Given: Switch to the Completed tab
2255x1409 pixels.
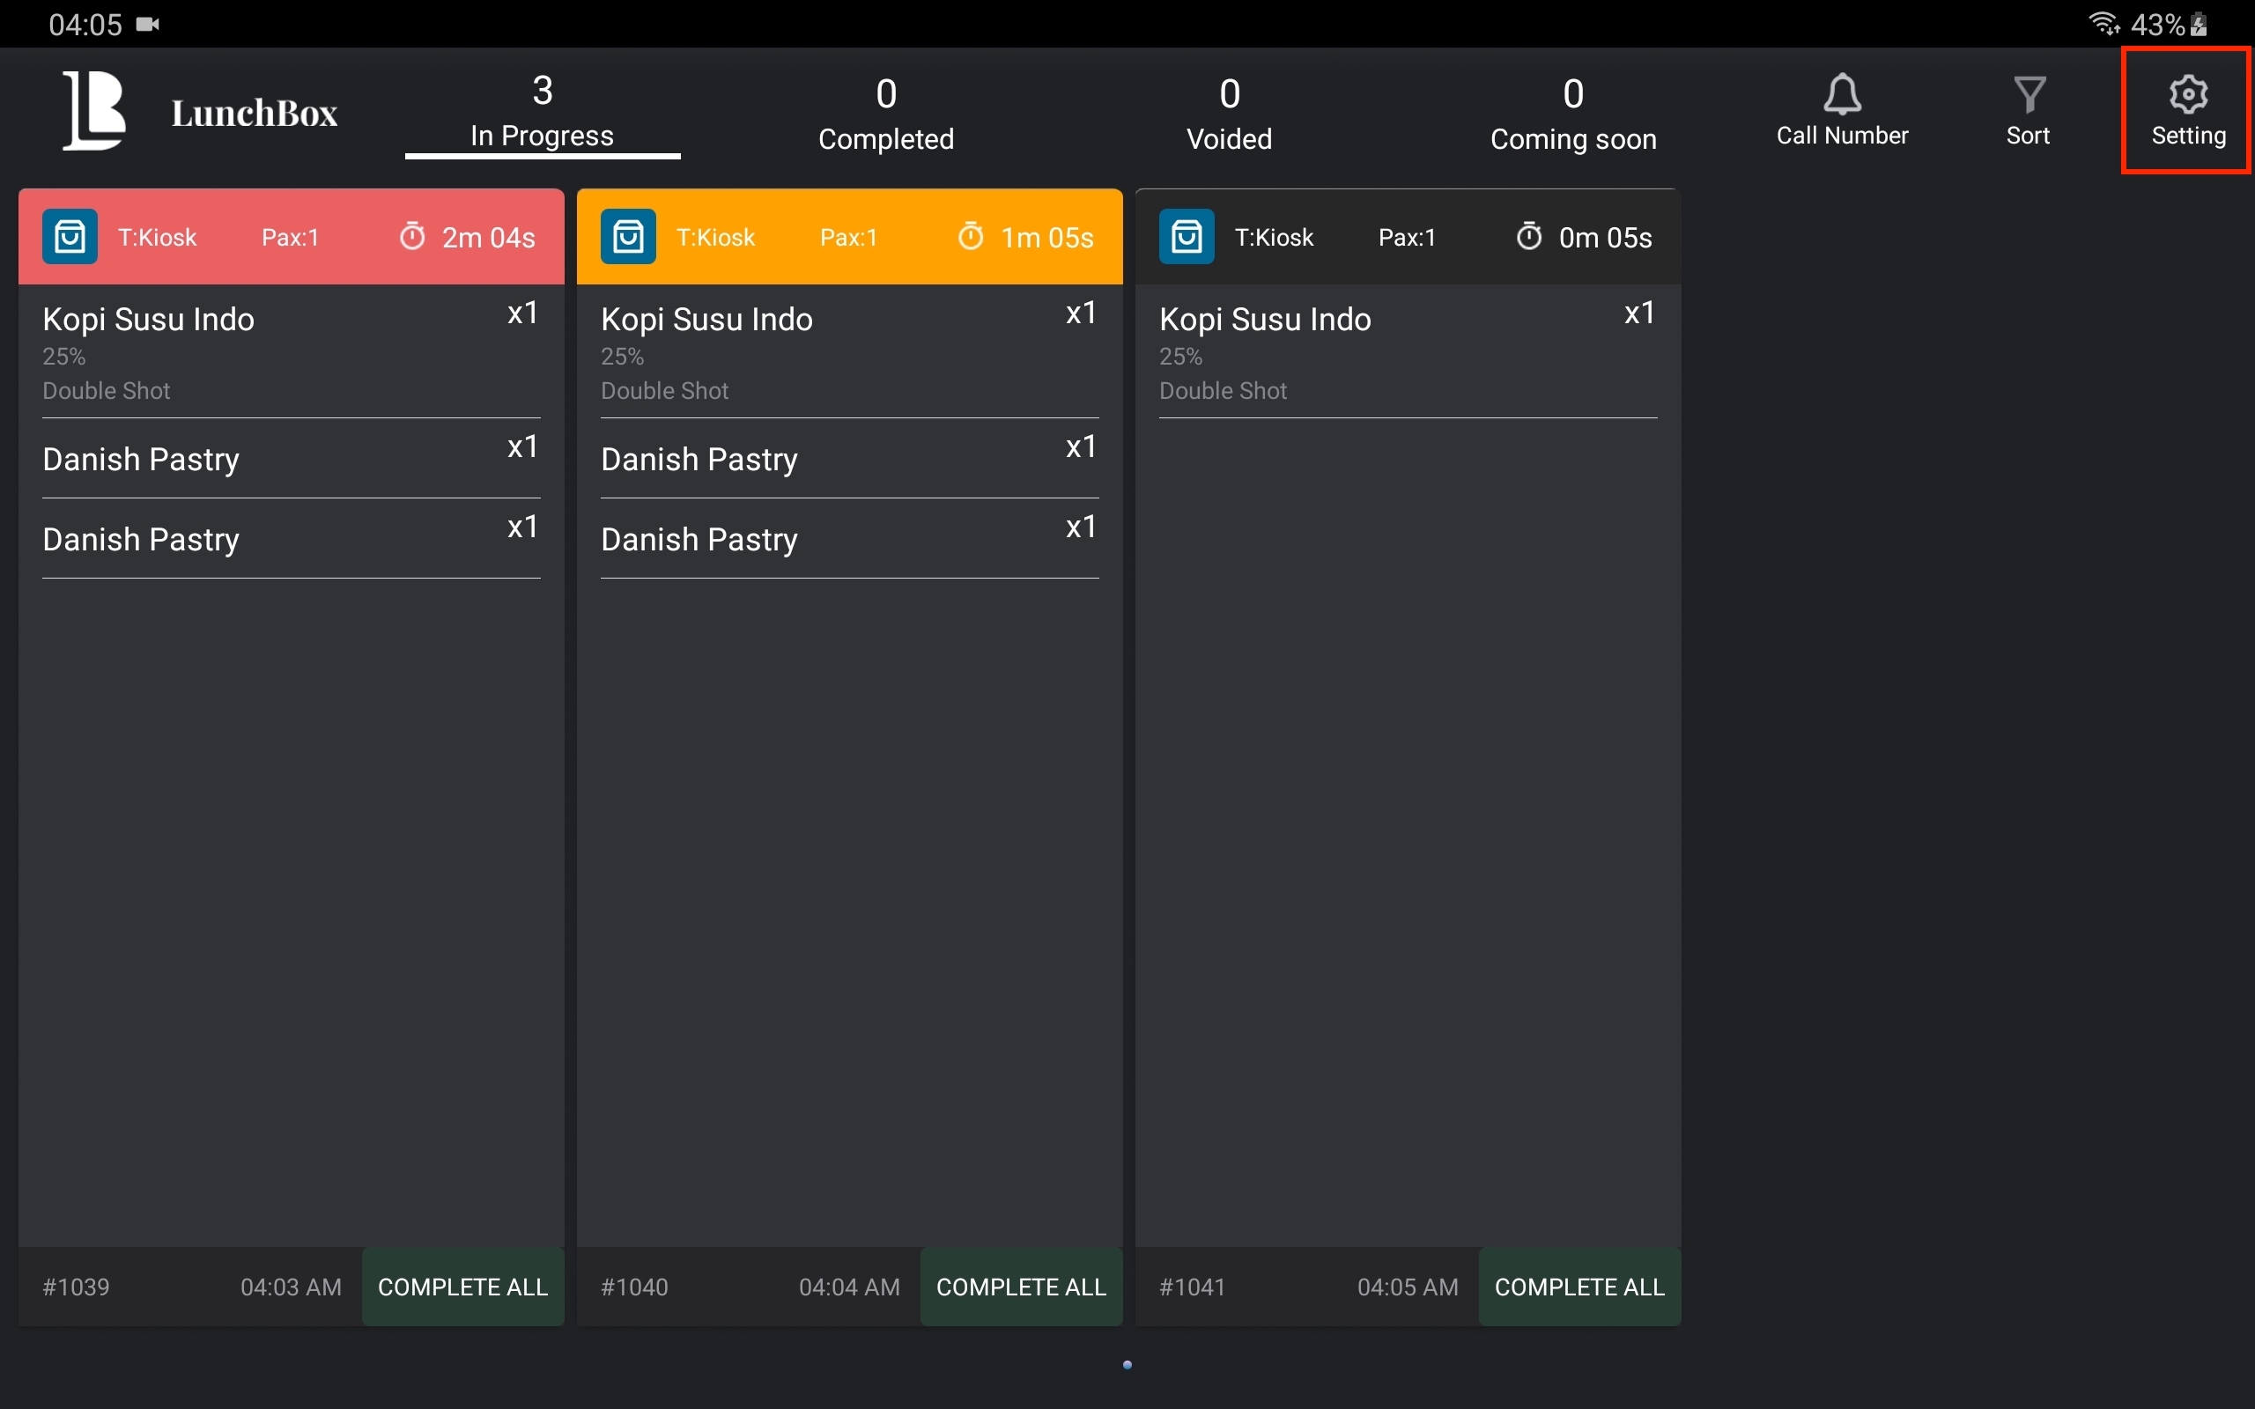Looking at the screenshot, I should 885,114.
